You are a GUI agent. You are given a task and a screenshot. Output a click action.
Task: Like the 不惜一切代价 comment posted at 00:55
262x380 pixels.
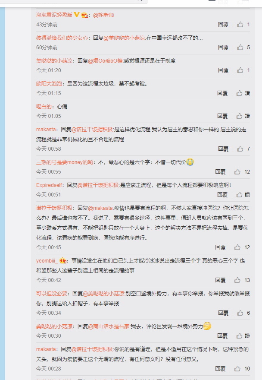[x=237, y=171]
